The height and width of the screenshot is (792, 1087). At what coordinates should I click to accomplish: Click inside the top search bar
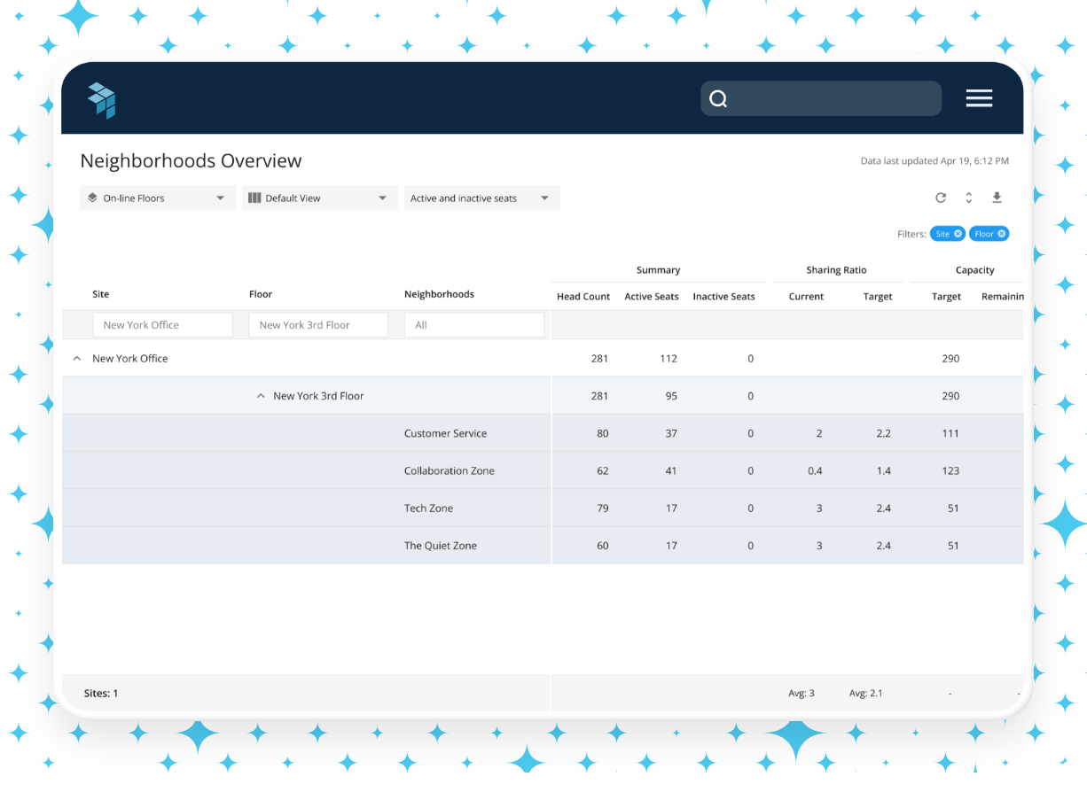coord(820,98)
